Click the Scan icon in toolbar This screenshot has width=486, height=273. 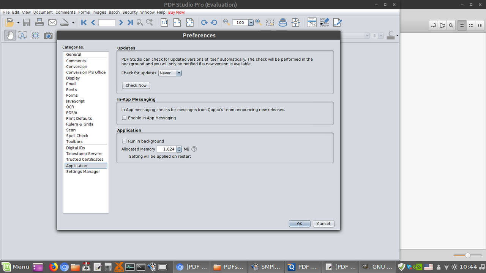pyautogui.click(x=65, y=22)
